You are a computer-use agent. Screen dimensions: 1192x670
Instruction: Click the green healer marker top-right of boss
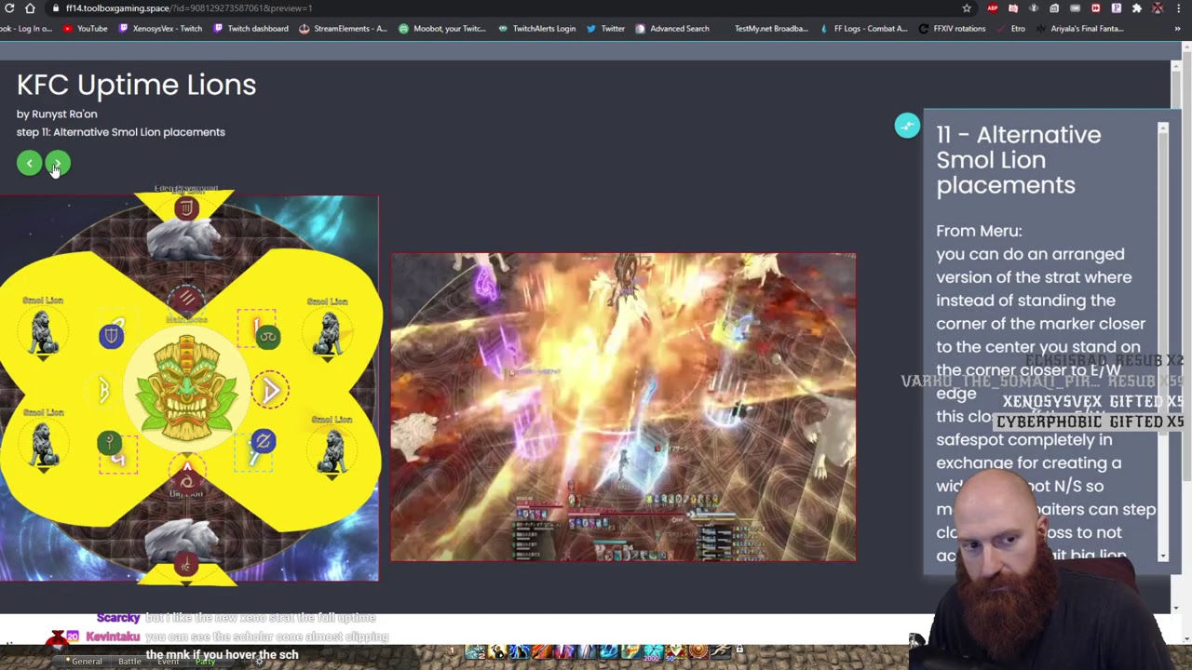click(267, 337)
